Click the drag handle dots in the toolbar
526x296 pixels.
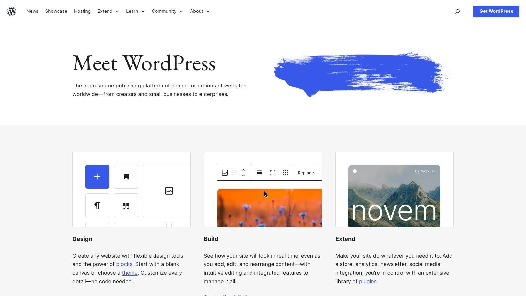tap(234, 172)
